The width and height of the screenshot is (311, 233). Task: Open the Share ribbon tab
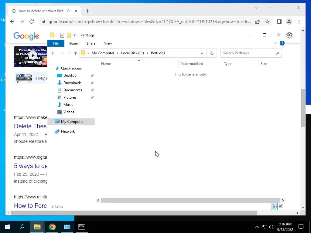pos(91,43)
